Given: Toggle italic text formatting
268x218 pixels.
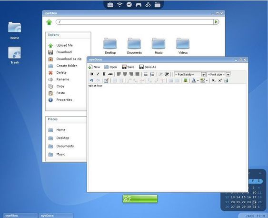Looking at the screenshot, I should 98,74.
